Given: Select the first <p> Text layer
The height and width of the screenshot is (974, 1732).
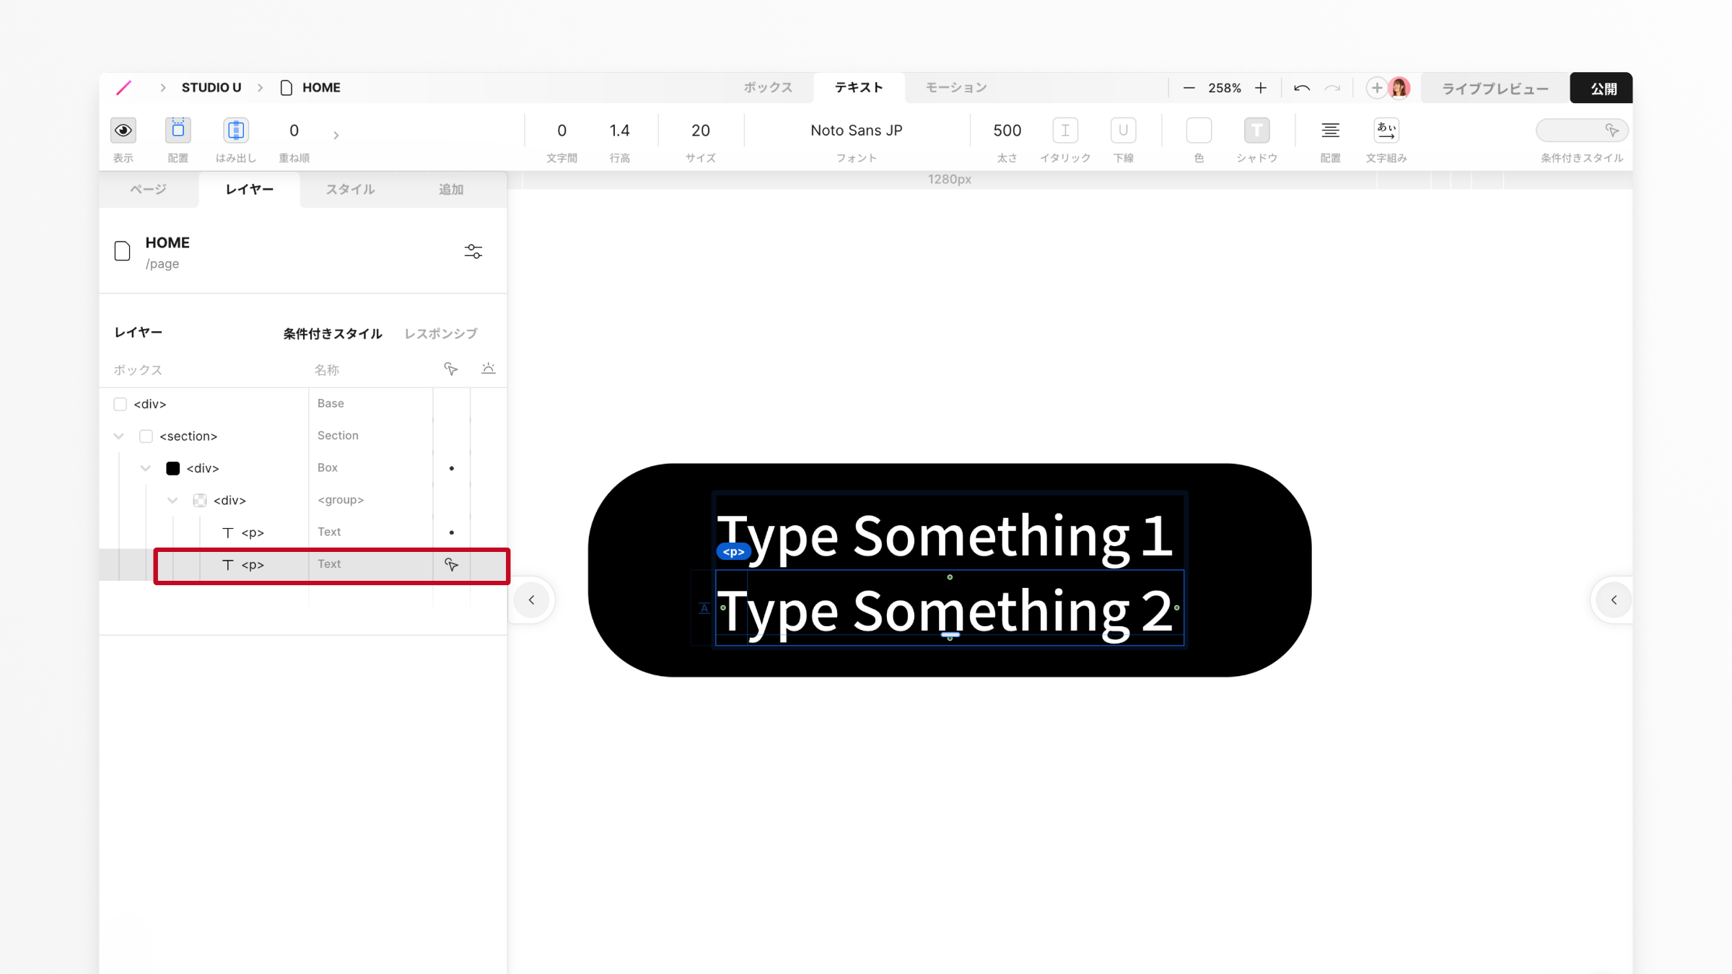Looking at the screenshot, I should coord(303,532).
